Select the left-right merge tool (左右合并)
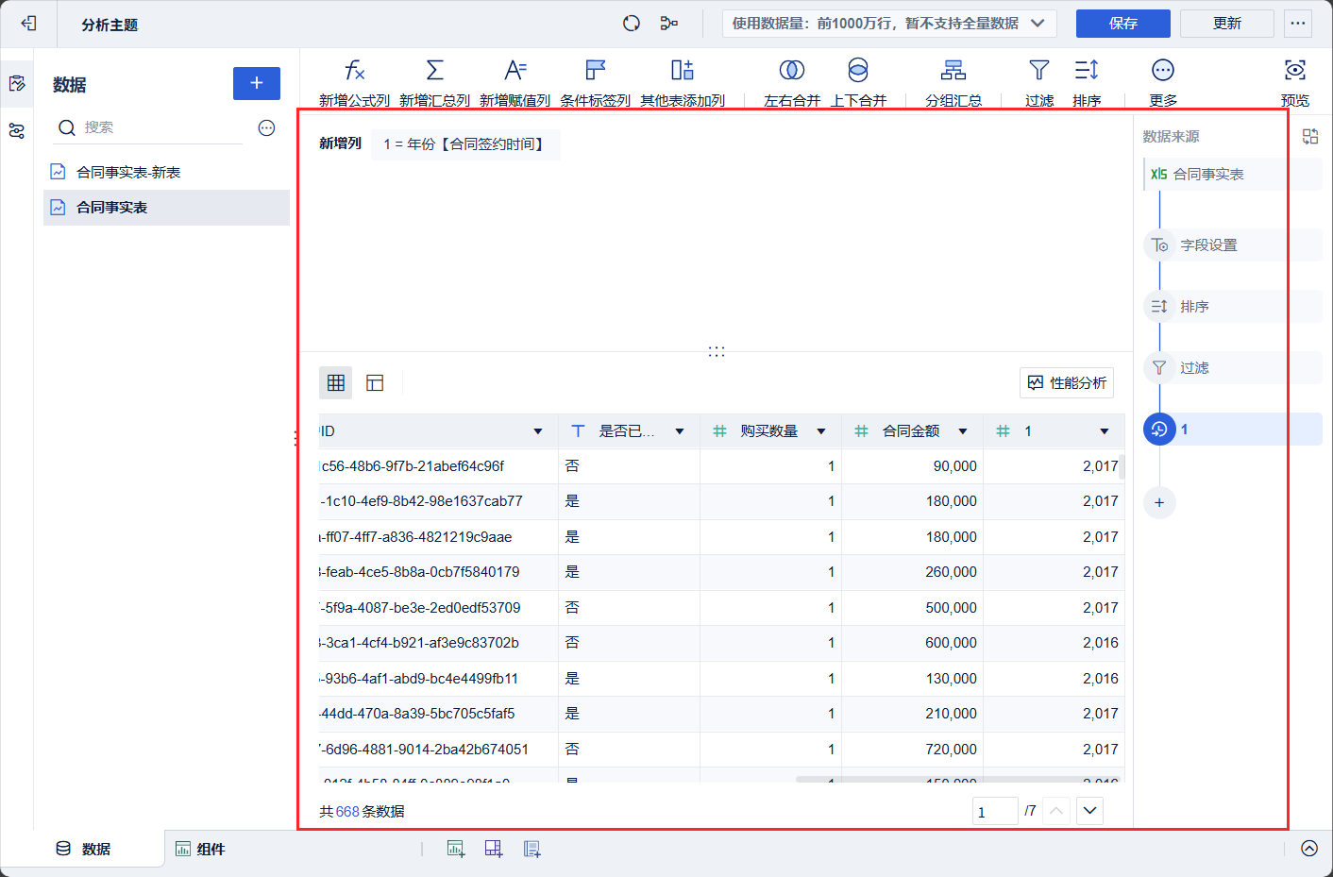This screenshot has height=877, width=1333. [x=792, y=82]
